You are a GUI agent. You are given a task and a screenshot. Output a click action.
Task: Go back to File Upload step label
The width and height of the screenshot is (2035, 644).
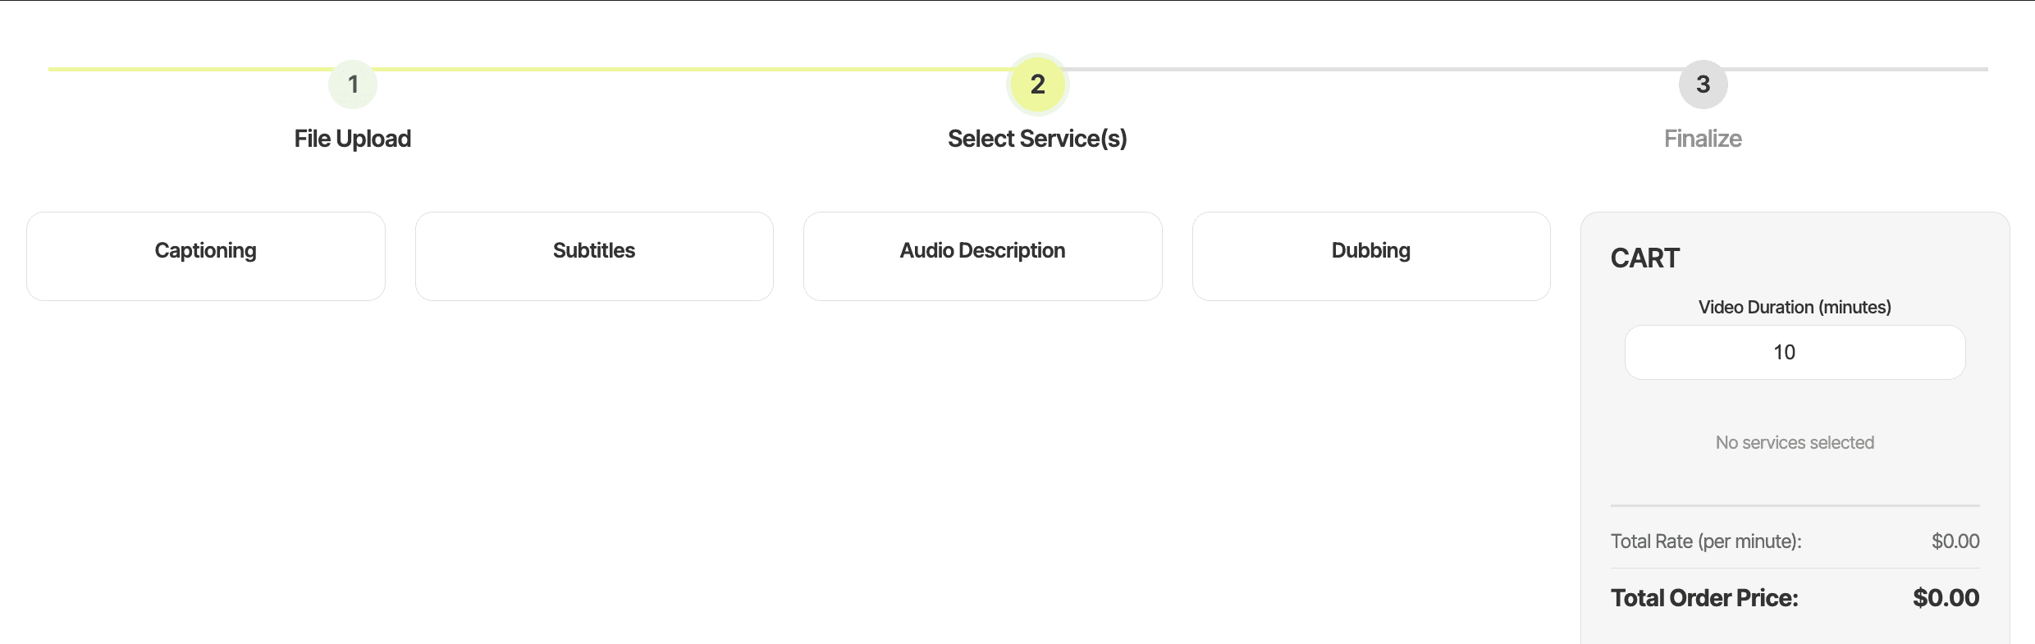point(353,139)
